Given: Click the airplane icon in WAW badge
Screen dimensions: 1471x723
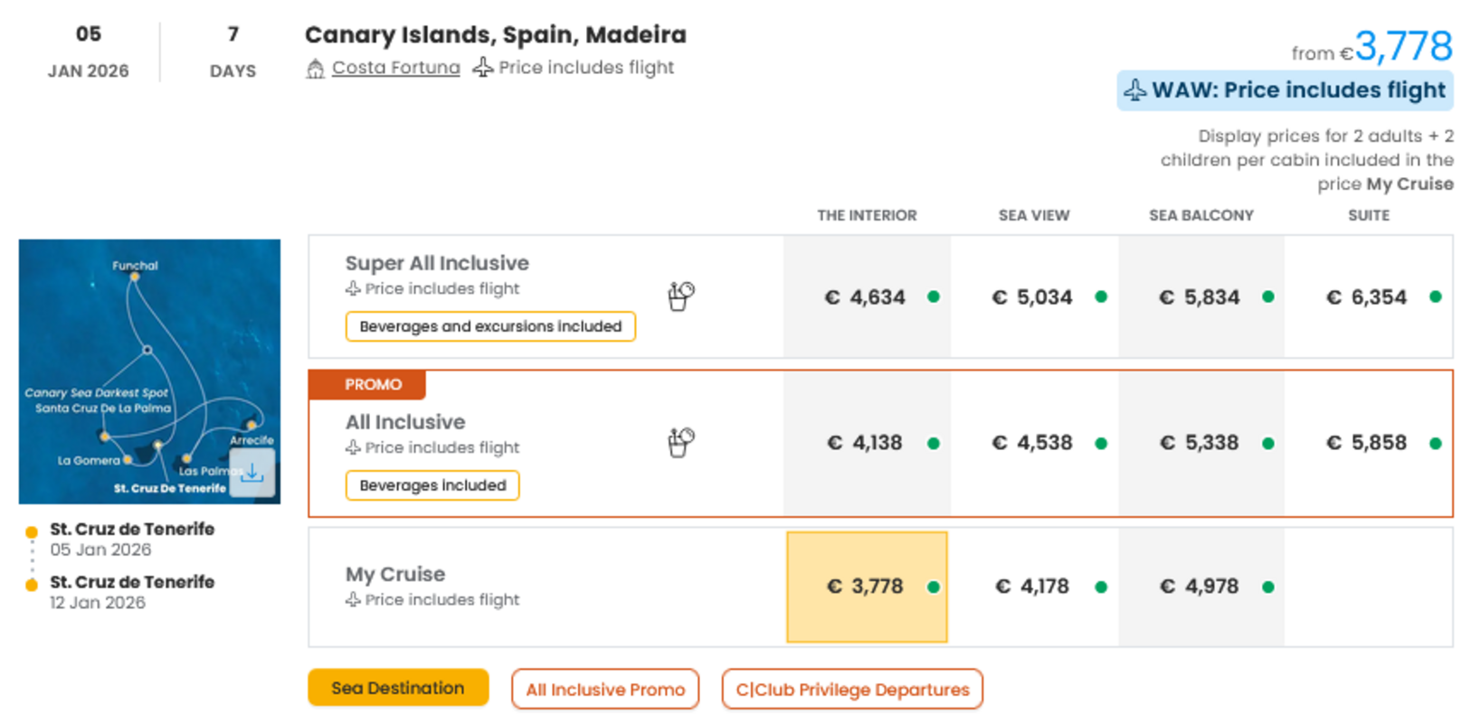Looking at the screenshot, I should tap(1135, 90).
